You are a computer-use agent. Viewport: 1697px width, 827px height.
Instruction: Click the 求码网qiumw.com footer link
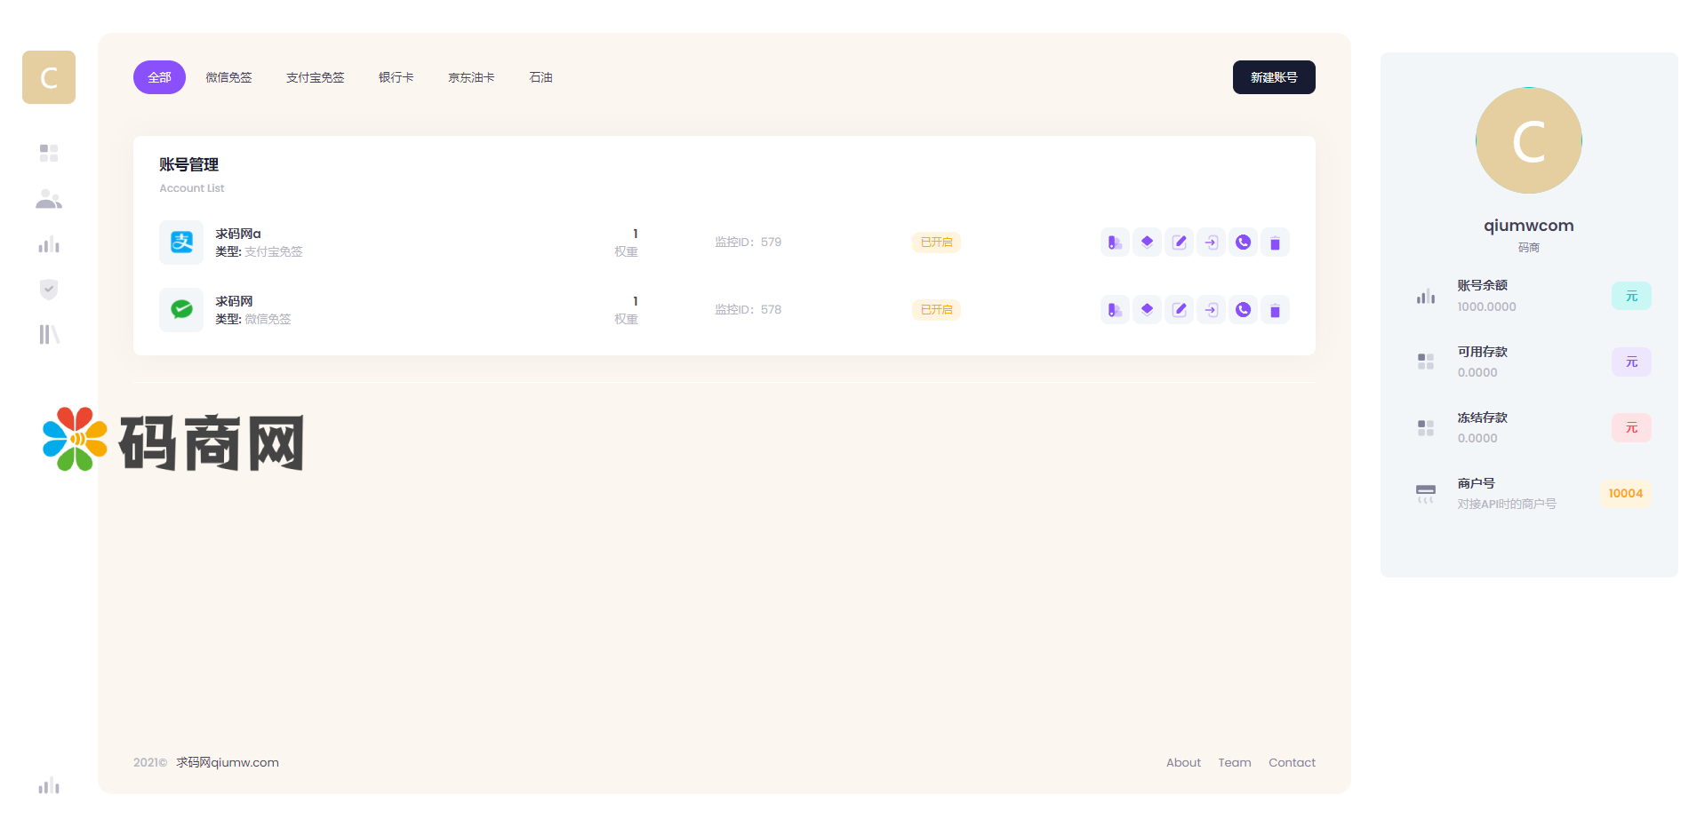tap(228, 762)
